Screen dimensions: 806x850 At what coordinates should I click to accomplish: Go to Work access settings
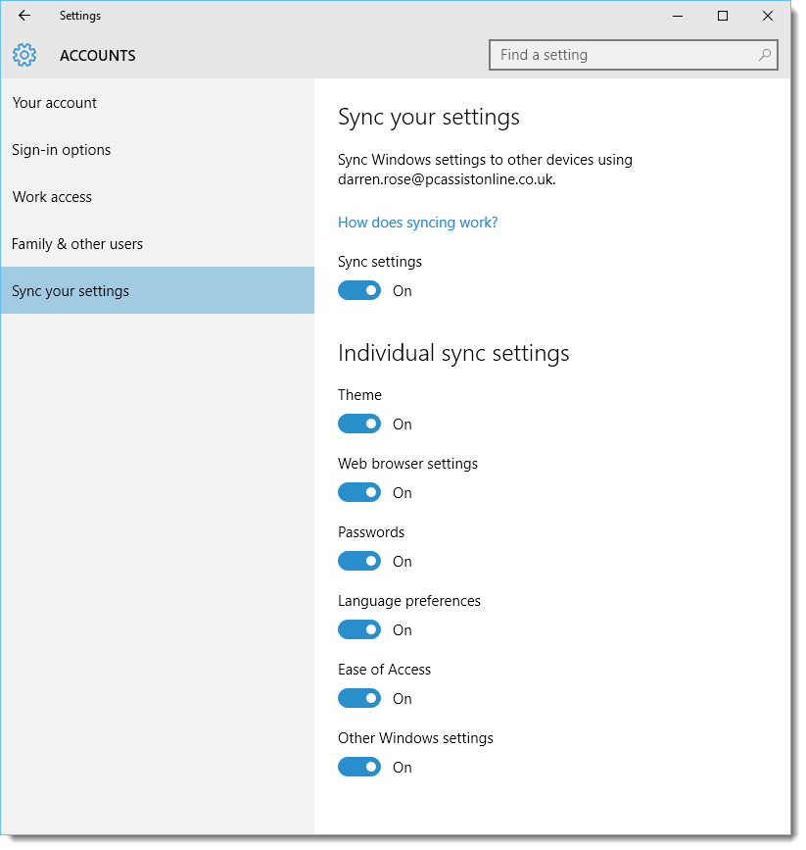click(52, 196)
